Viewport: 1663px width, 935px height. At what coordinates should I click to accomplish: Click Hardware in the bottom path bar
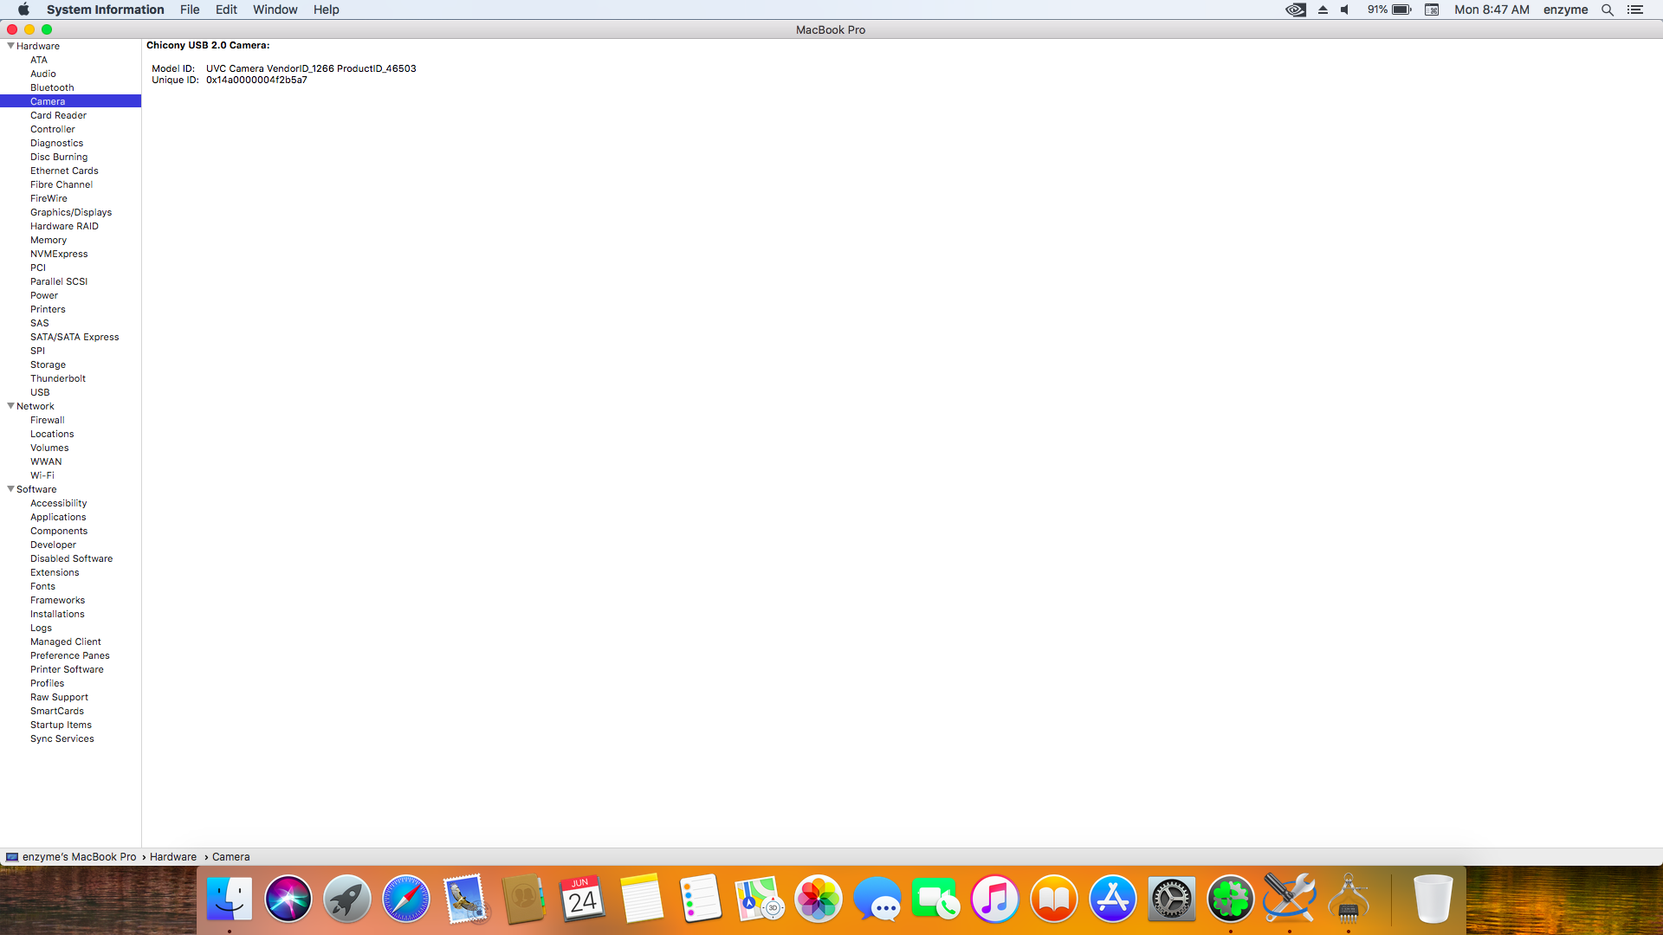[x=173, y=857]
